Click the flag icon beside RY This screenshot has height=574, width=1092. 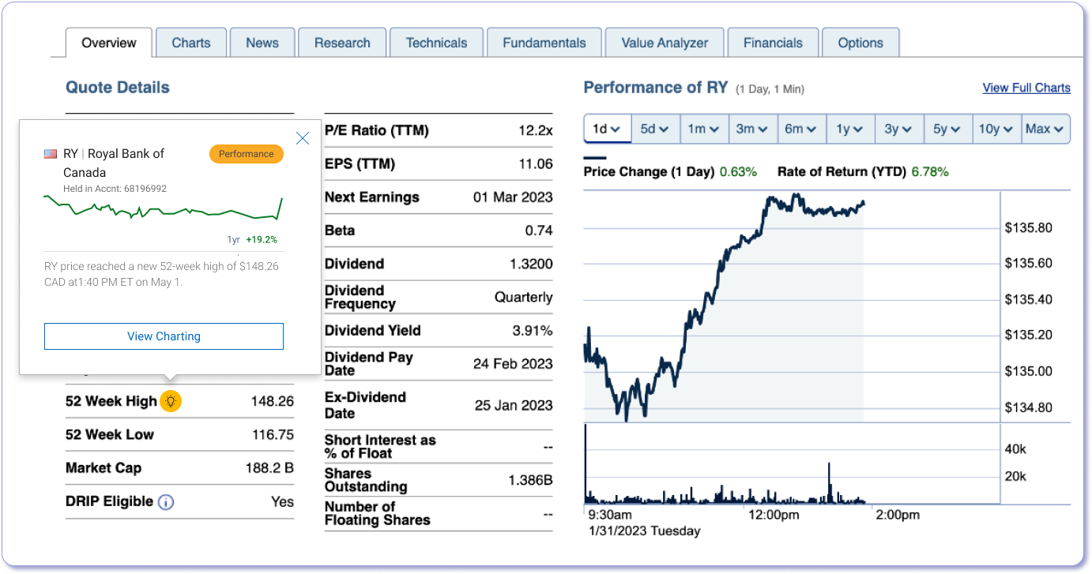pos(51,154)
